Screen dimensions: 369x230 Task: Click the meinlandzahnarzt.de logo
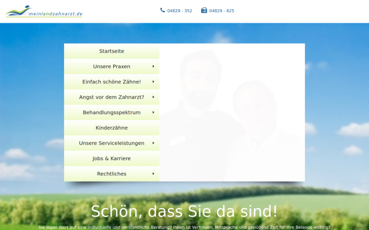point(44,11)
